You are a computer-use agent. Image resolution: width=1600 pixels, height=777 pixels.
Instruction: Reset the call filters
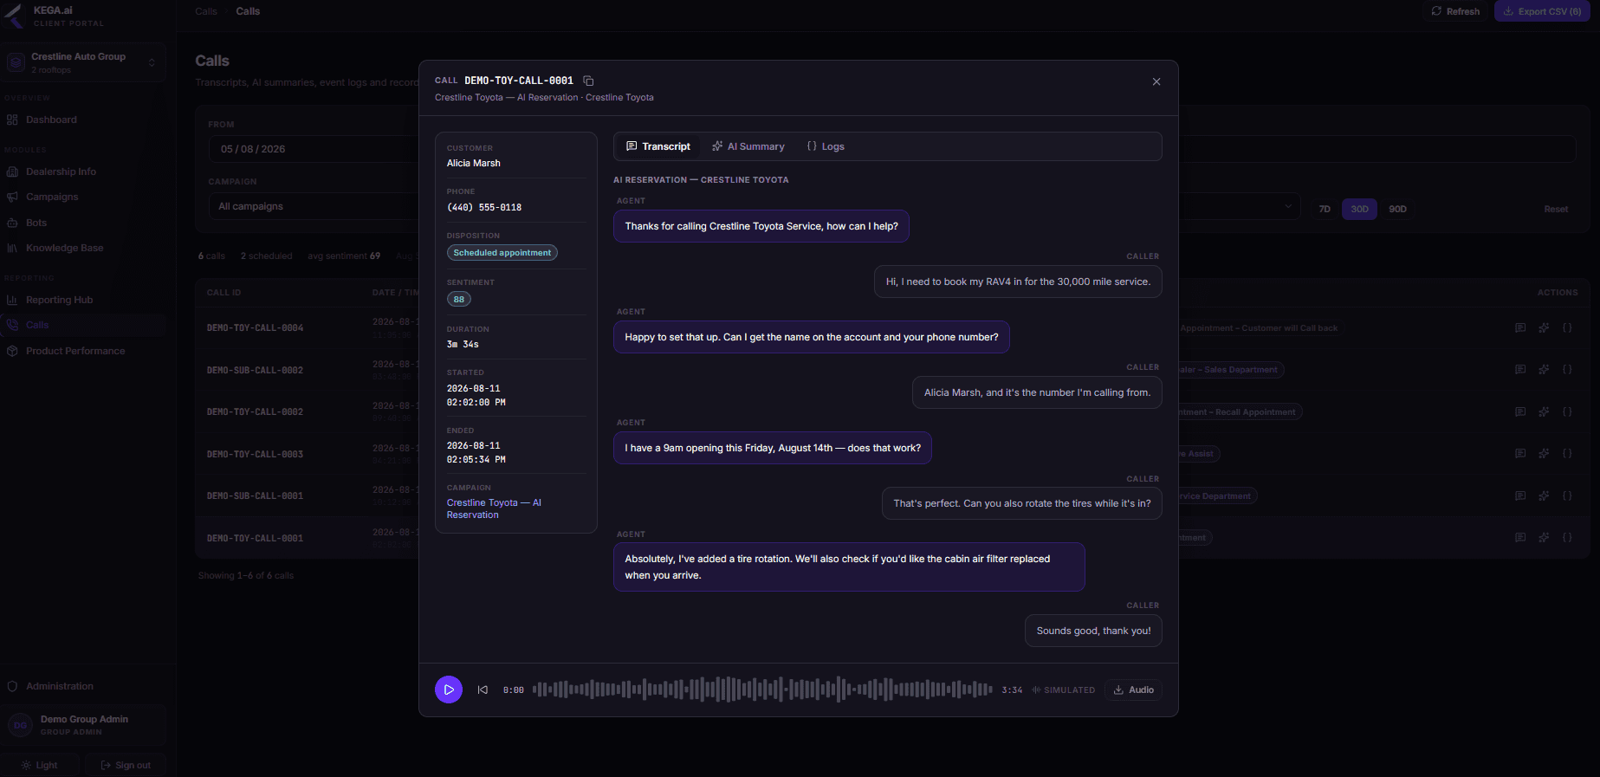point(1556,209)
